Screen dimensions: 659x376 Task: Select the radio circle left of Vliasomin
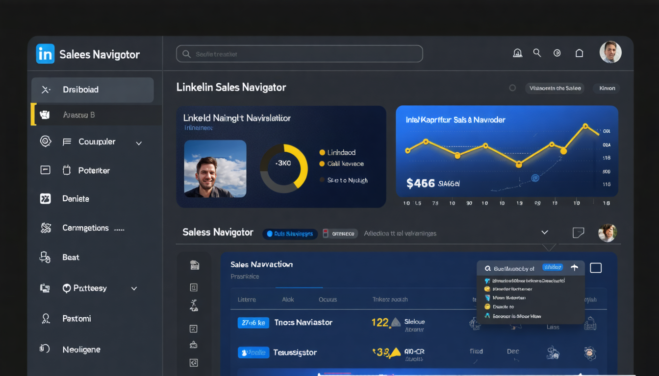512,88
